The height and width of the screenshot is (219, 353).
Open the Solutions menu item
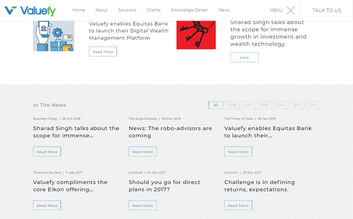click(x=127, y=10)
